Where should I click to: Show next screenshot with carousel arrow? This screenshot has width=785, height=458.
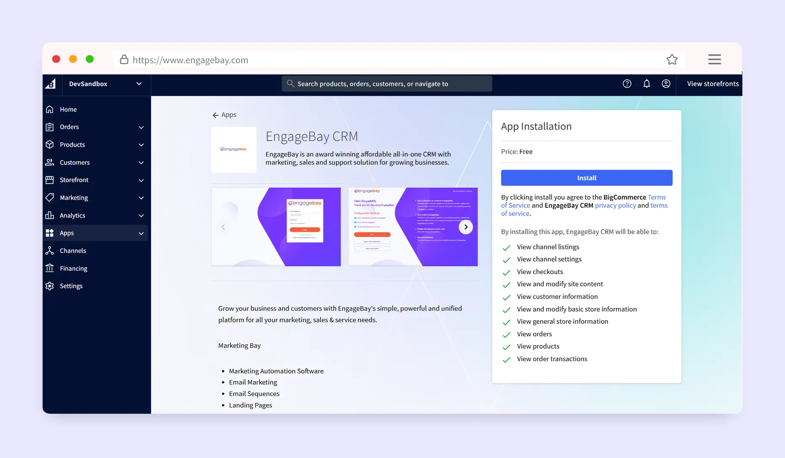pos(465,227)
